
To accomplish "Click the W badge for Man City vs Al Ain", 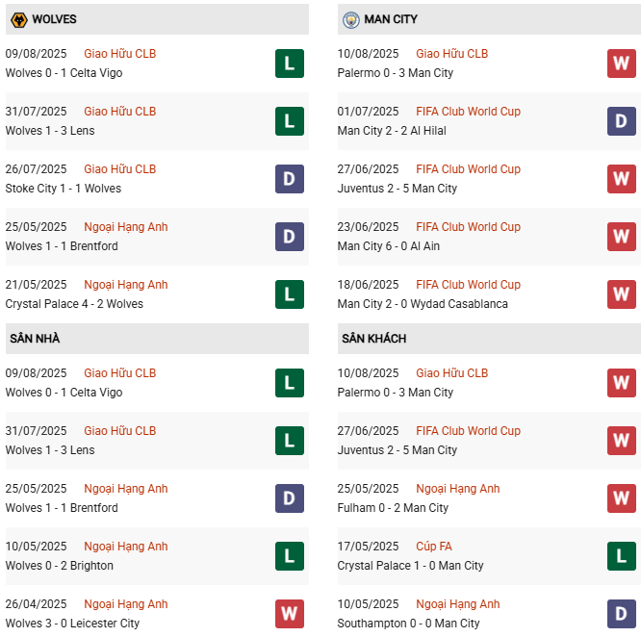I will click(621, 237).
